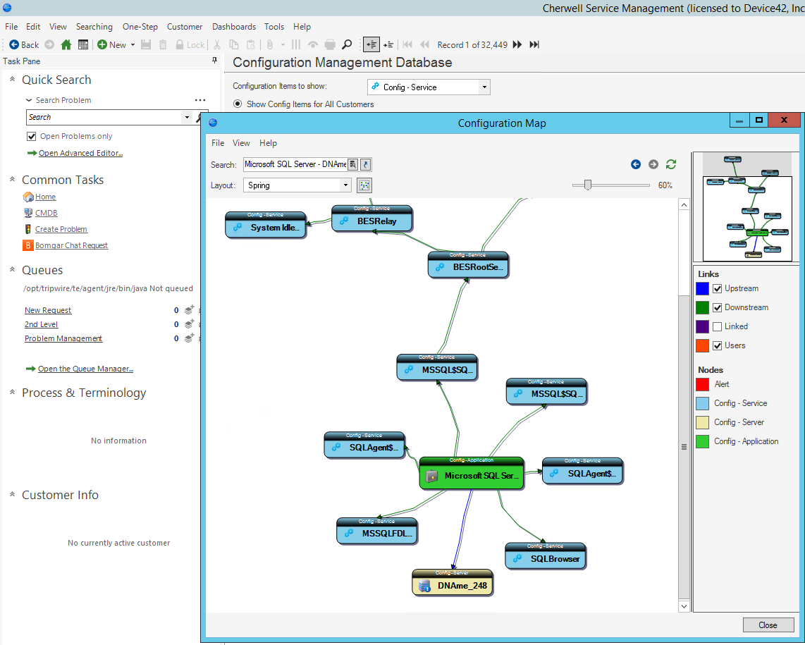Select Show Config Items for All Customers

238,104
